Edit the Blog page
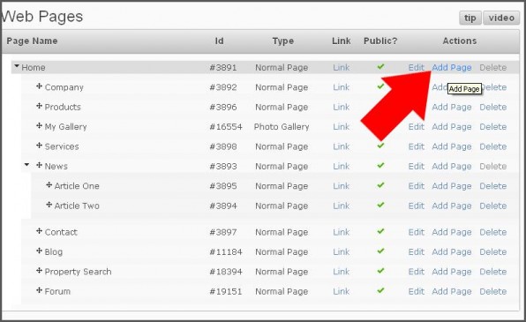Screen dimensions: 526x322 [x=417, y=252]
